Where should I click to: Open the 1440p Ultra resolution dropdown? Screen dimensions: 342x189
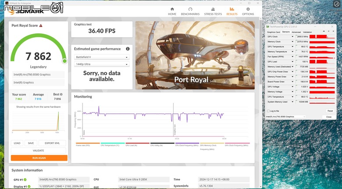click(x=102, y=64)
